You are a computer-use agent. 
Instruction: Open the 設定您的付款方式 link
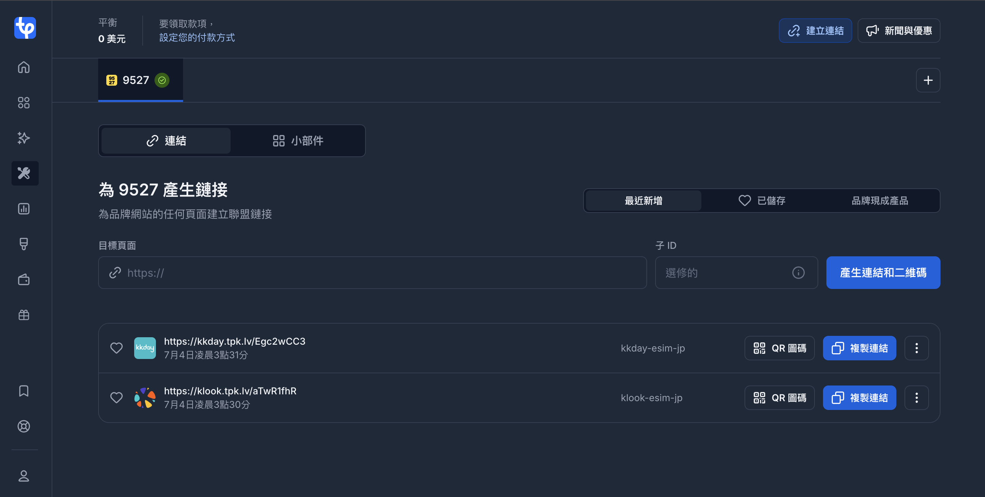tap(197, 37)
